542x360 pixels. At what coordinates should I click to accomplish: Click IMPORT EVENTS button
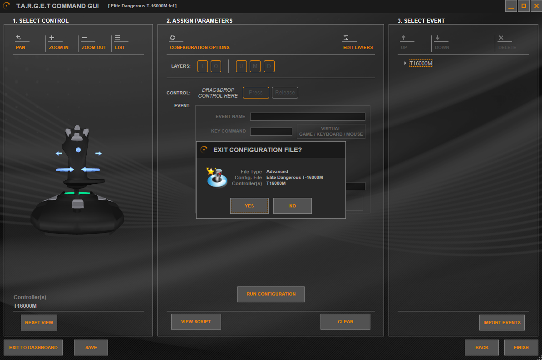(x=502, y=323)
